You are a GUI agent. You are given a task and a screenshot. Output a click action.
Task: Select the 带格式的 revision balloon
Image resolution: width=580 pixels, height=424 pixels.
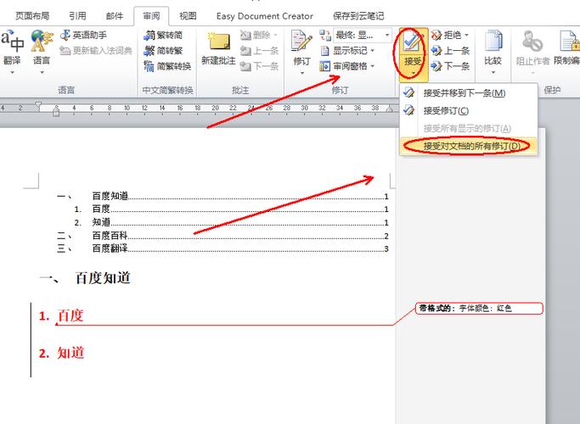coord(480,308)
